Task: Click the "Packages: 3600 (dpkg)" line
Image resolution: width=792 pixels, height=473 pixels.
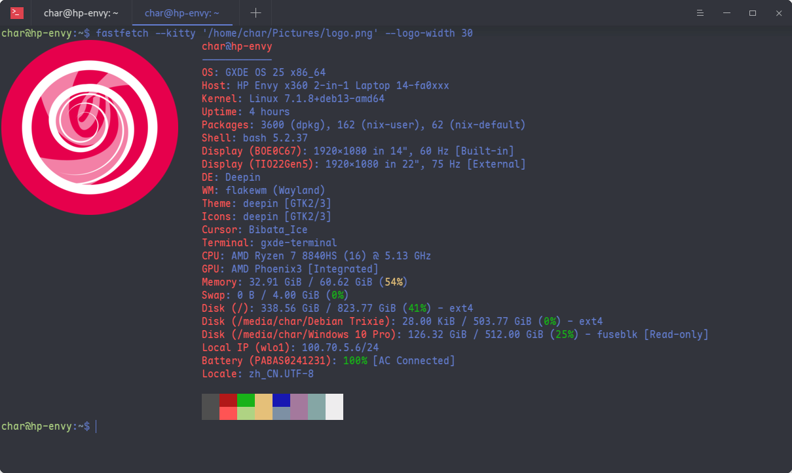Action: tap(364, 125)
